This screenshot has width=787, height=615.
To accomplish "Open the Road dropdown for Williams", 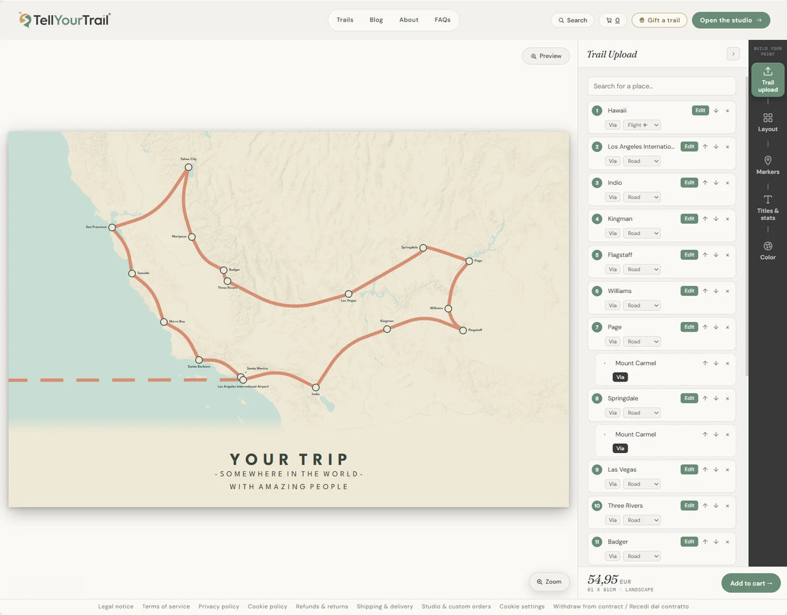I will pyautogui.click(x=641, y=305).
